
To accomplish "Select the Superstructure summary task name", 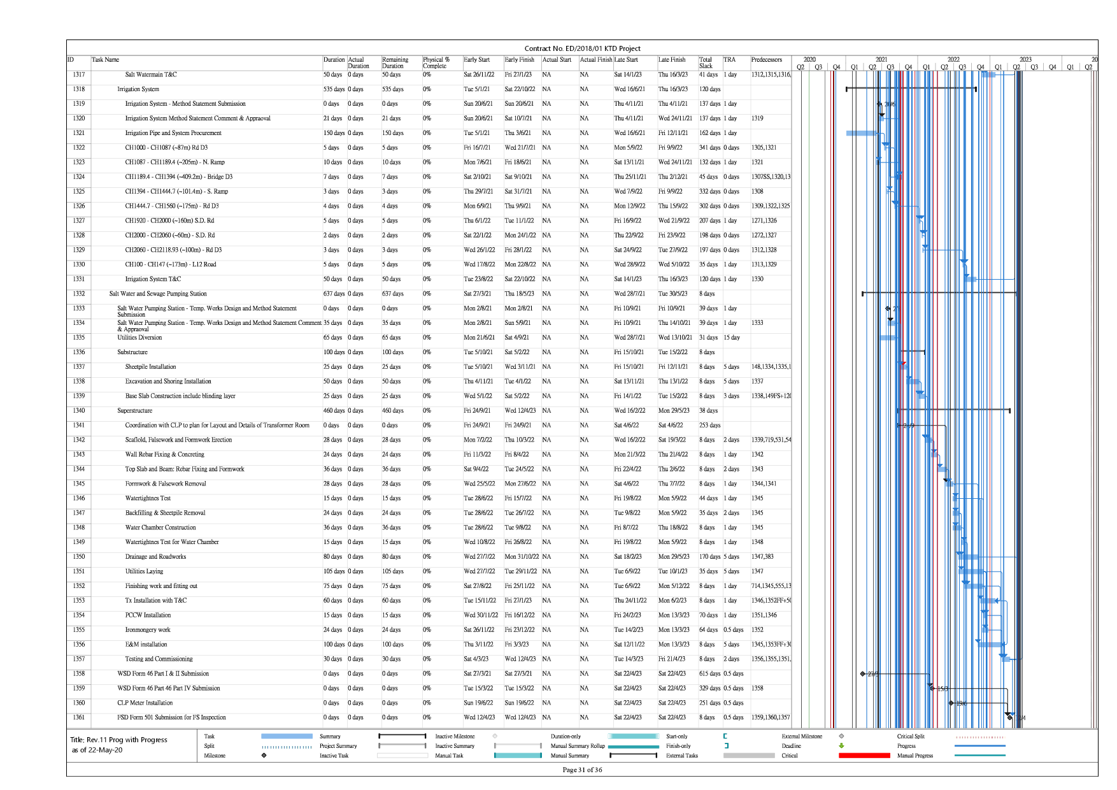I will click(134, 411).
